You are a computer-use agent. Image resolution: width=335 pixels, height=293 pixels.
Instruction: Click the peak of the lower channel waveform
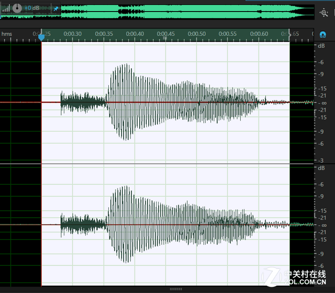[126, 187]
